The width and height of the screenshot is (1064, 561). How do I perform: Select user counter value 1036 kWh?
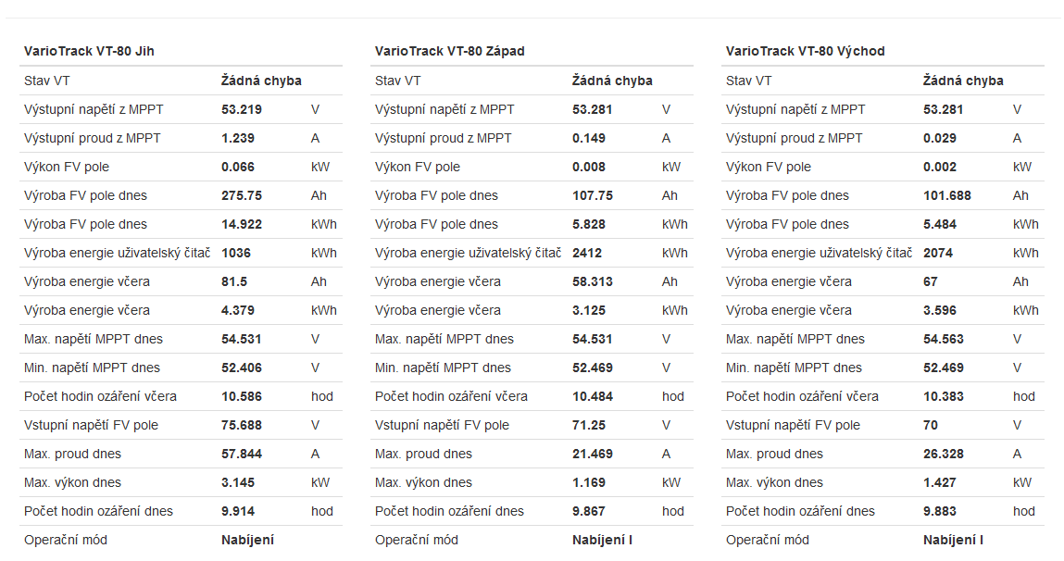click(x=236, y=253)
